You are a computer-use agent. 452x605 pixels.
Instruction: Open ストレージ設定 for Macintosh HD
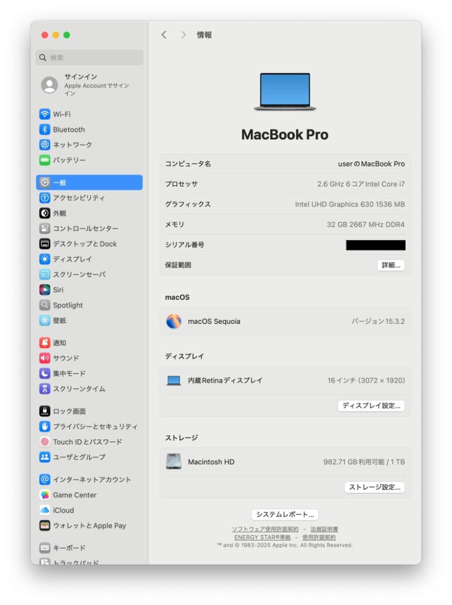coord(373,487)
